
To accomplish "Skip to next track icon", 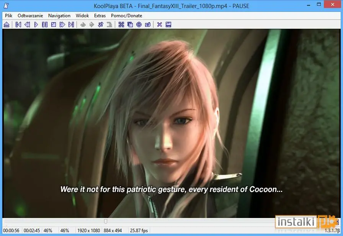I will click(71, 25).
